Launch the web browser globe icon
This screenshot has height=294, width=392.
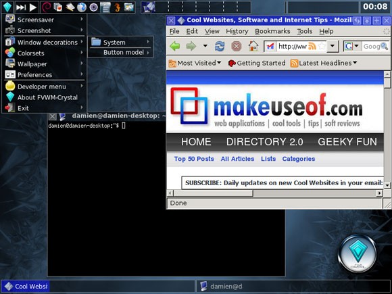point(82,7)
